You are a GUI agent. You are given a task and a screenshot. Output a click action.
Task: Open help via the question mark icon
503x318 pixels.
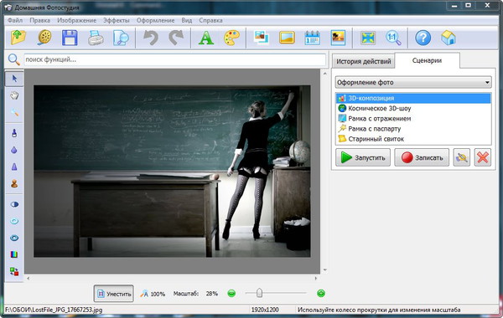(423, 38)
